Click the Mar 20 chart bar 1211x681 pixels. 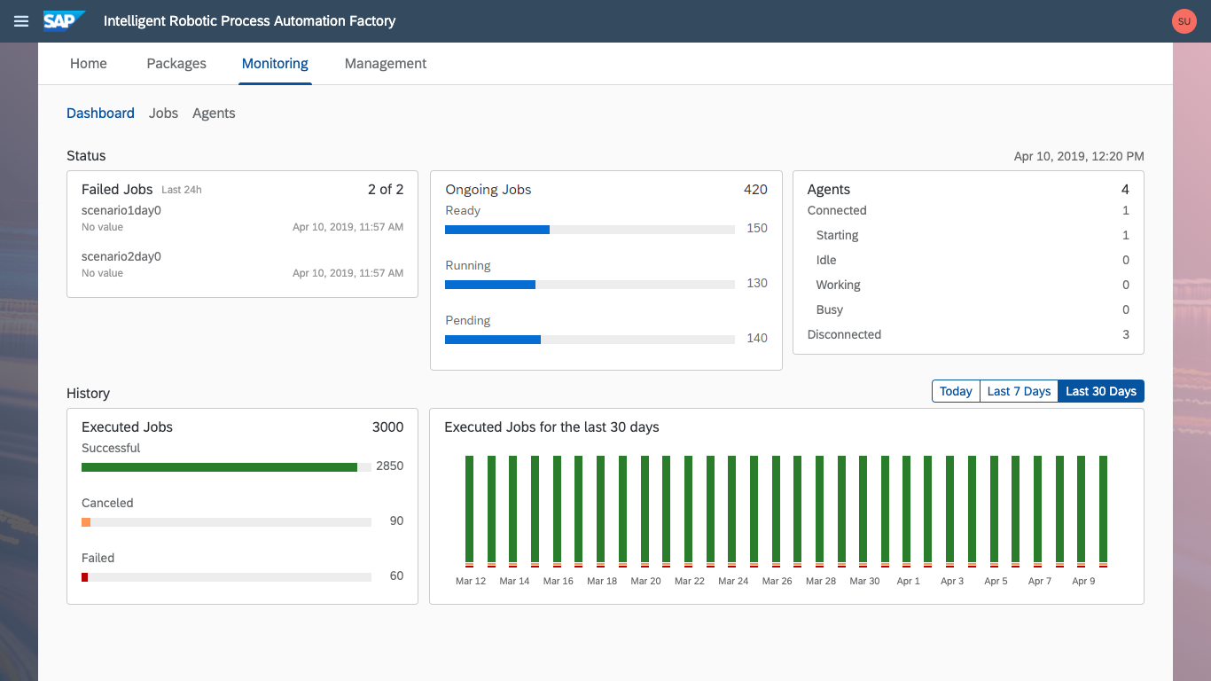click(x=645, y=511)
